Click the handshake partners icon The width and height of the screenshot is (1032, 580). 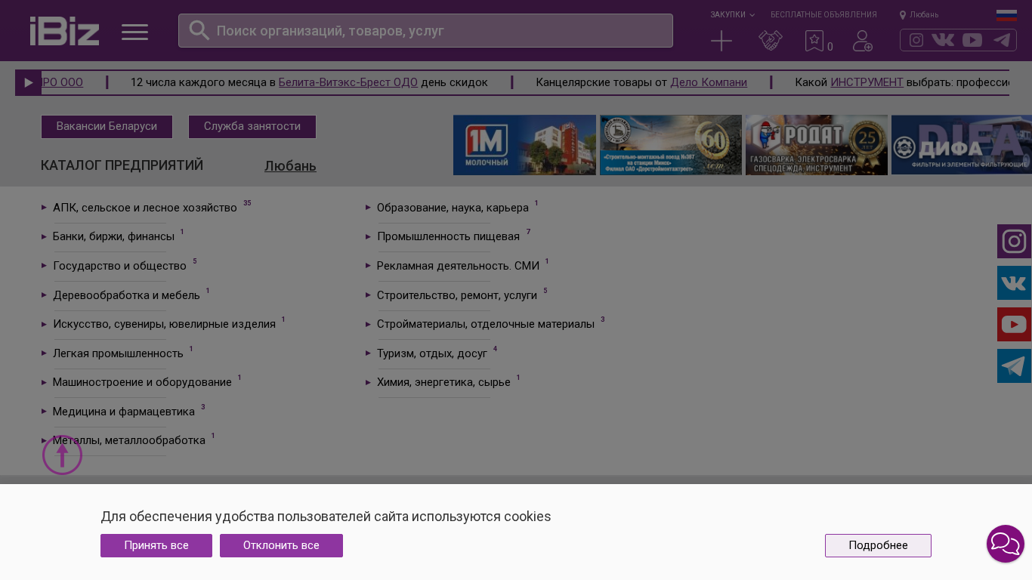(x=771, y=41)
